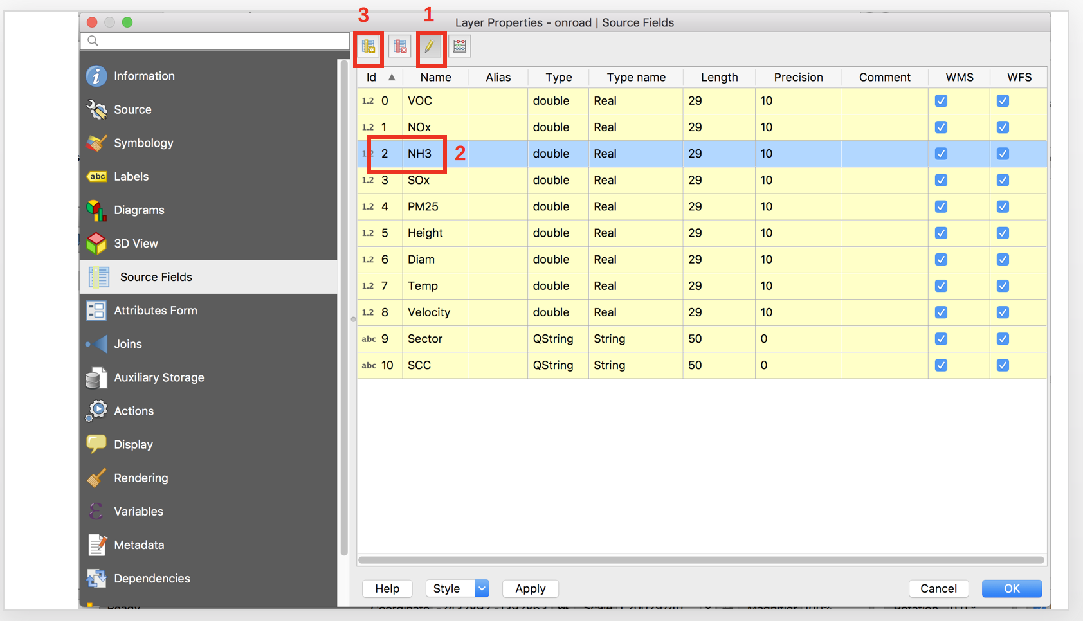
Task: Click the Labels abc icon
Action: point(96,176)
